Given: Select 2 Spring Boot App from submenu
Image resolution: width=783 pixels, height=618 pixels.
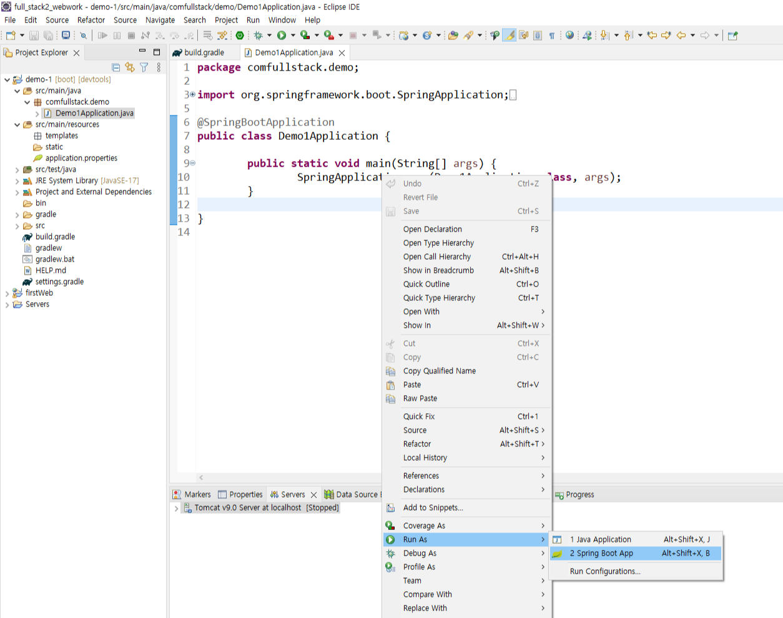Looking at the screenshot, I should pos(636,553).
